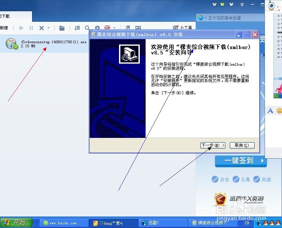This screenshot has width=282, height=228.
Task: Click the pause download icon
Action: (31, 28)
